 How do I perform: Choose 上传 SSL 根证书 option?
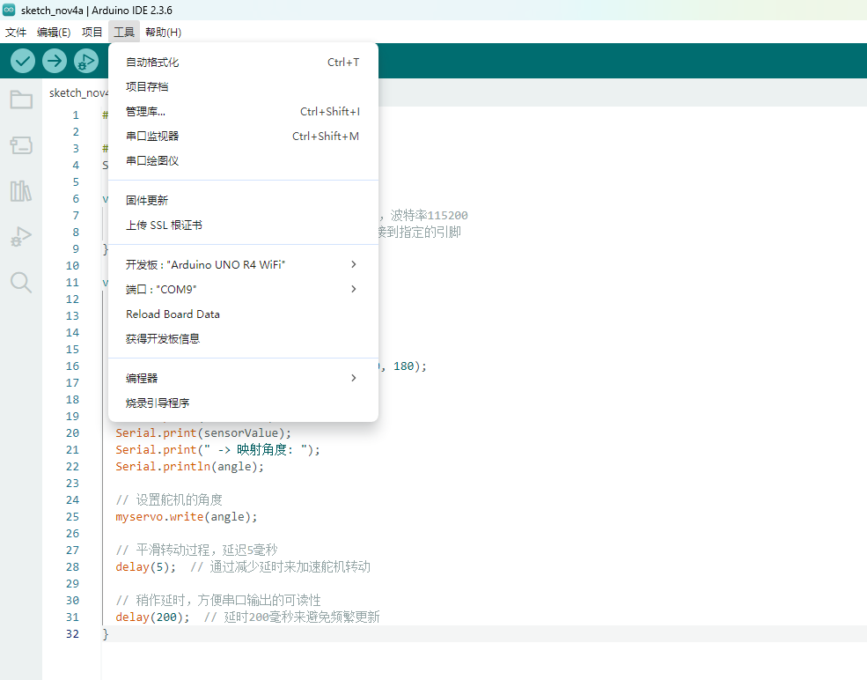tap(243, 225)
